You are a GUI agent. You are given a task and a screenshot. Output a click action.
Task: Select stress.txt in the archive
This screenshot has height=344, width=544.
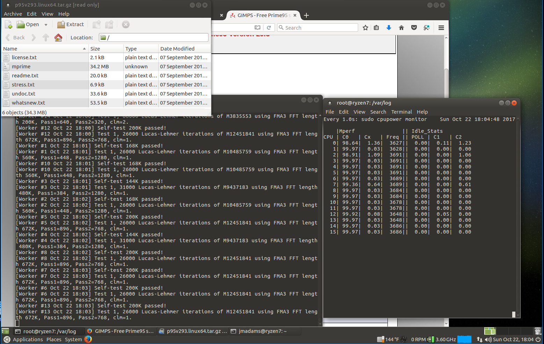pos(106,85)
